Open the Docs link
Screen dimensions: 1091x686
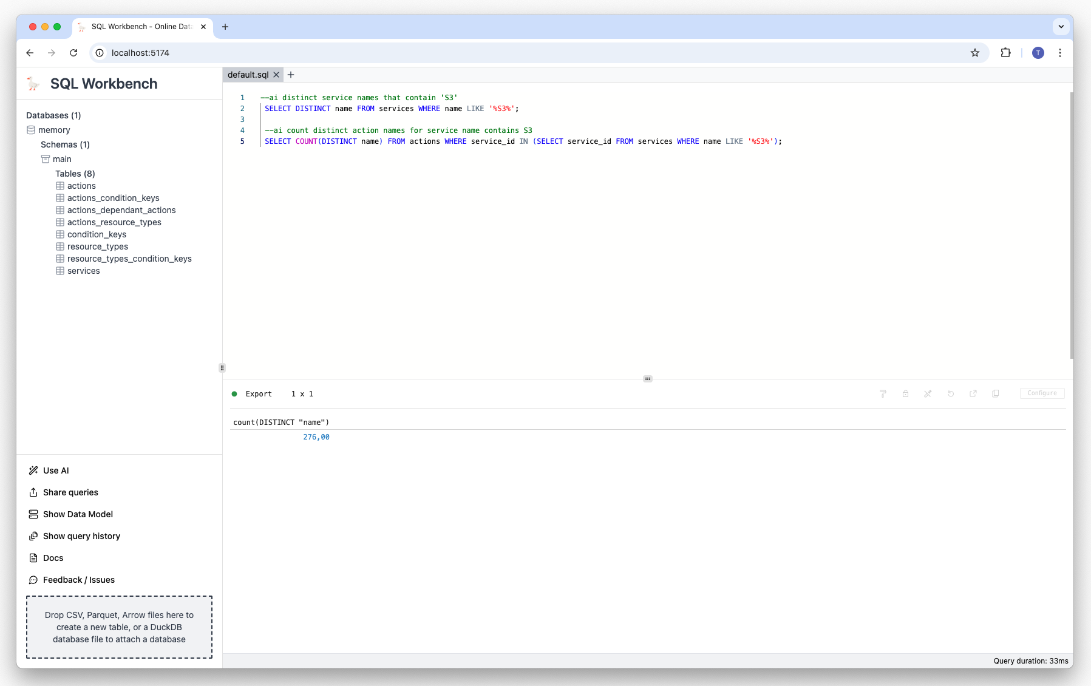53,558
